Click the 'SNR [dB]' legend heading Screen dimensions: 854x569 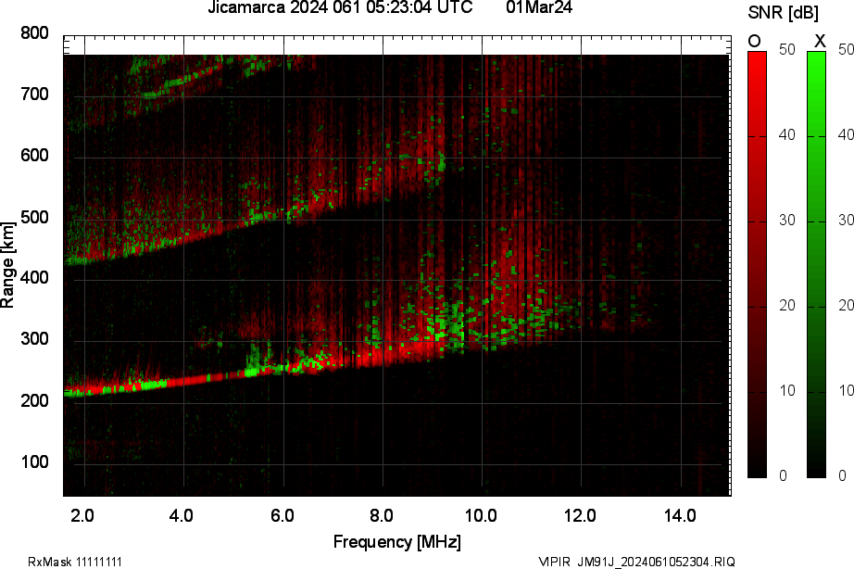(x=784, y=13)
